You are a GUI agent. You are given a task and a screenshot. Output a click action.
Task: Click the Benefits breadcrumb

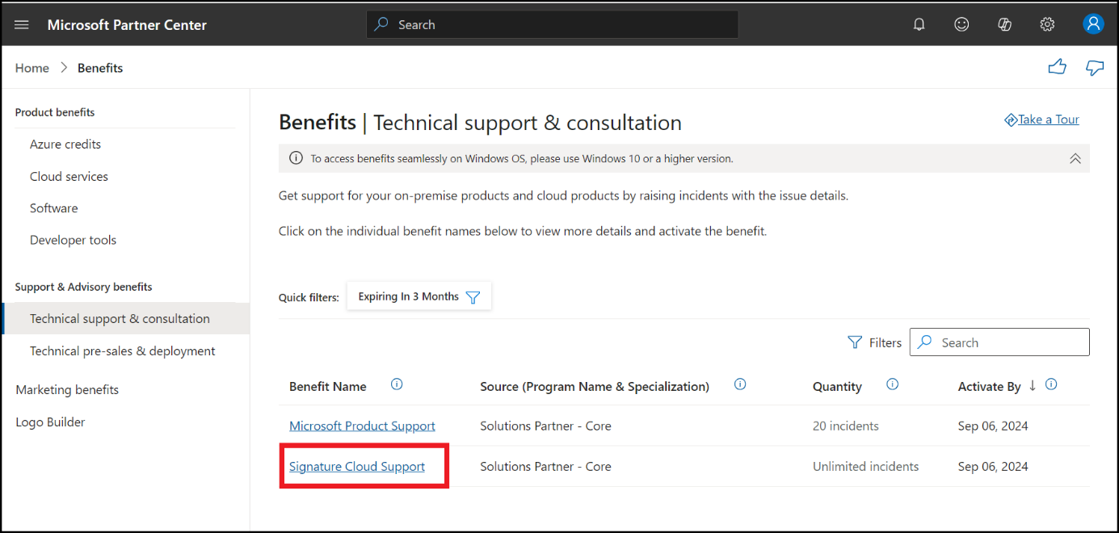[100, 68]
